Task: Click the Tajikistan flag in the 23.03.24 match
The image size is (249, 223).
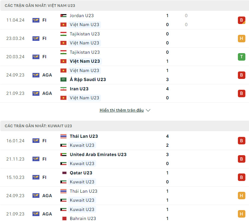Action: pos(64,34)
